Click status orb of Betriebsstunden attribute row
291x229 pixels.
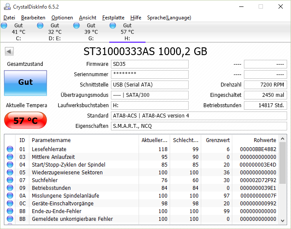tap(10, 188)
